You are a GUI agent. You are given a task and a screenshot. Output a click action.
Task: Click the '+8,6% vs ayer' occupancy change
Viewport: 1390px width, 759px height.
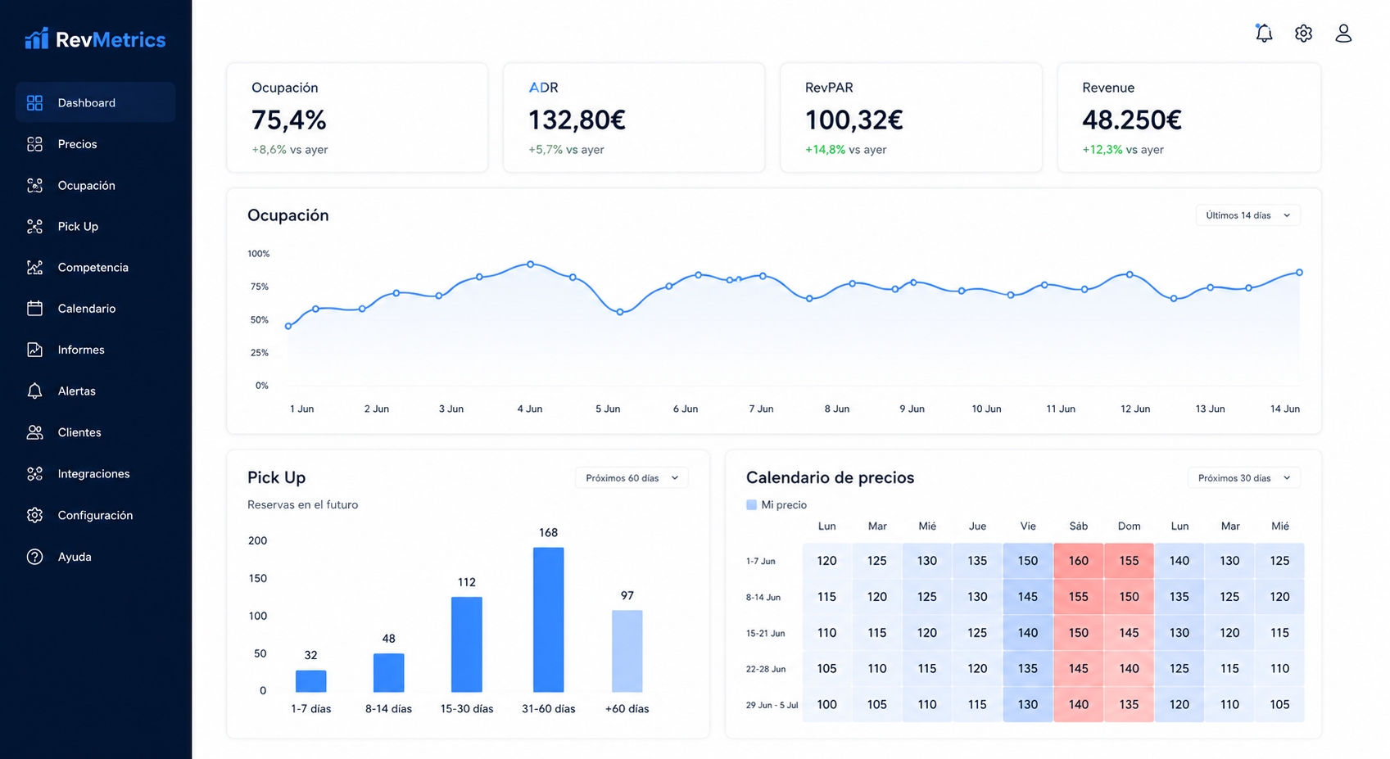coord(290,150)
